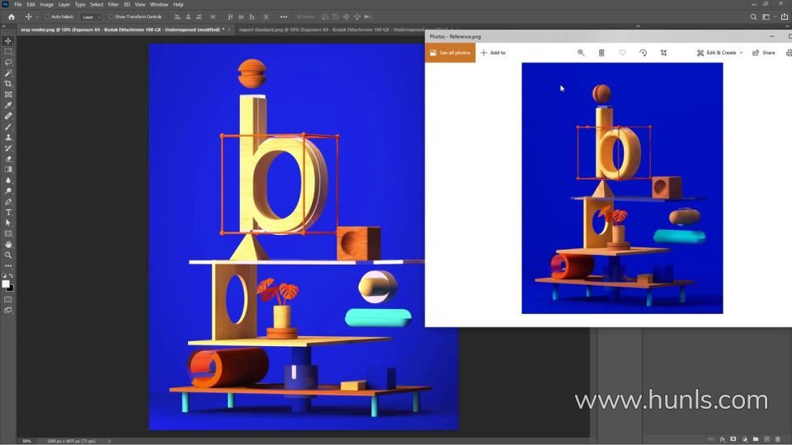Expand the Edit & Create dropdown
The image size is (792, 445).
[719, 53]
